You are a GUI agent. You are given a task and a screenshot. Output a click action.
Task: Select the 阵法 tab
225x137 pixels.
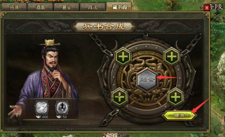click(x=93, y=7)
